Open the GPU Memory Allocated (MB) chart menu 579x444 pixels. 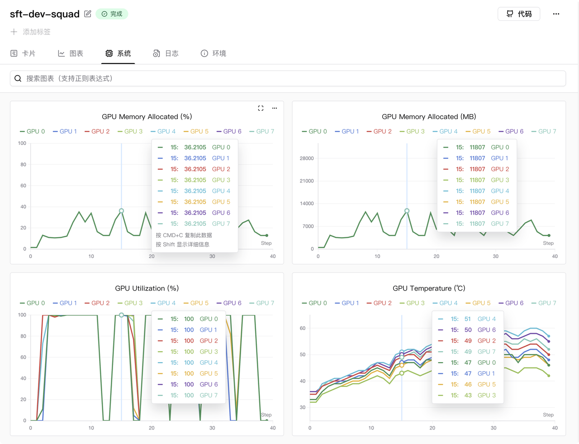[556, 108]
